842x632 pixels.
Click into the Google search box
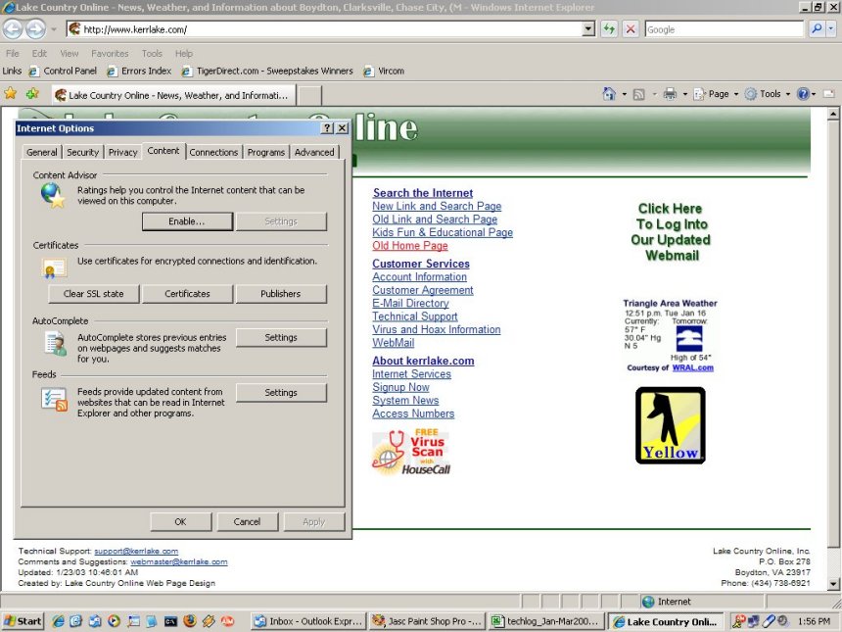[724, 29]
